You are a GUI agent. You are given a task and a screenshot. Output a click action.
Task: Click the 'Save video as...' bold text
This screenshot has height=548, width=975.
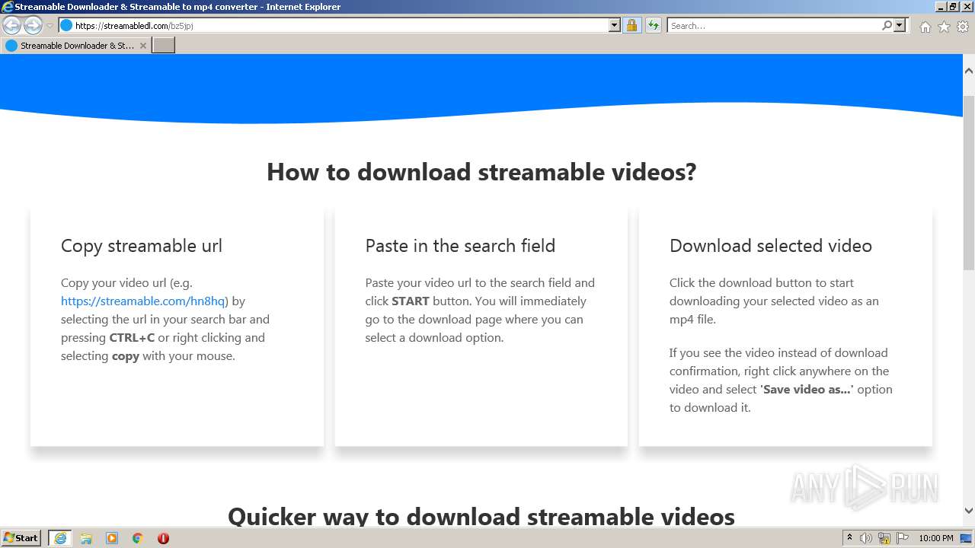[807, 389]
